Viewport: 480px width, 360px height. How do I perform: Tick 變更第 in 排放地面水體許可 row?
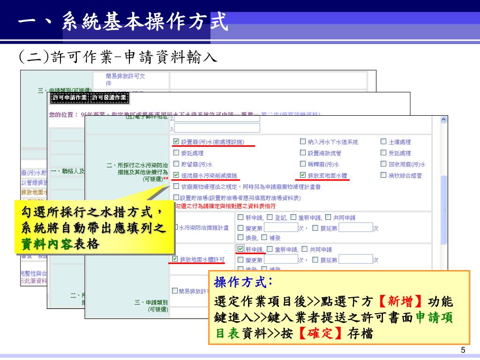click(240, 260)
